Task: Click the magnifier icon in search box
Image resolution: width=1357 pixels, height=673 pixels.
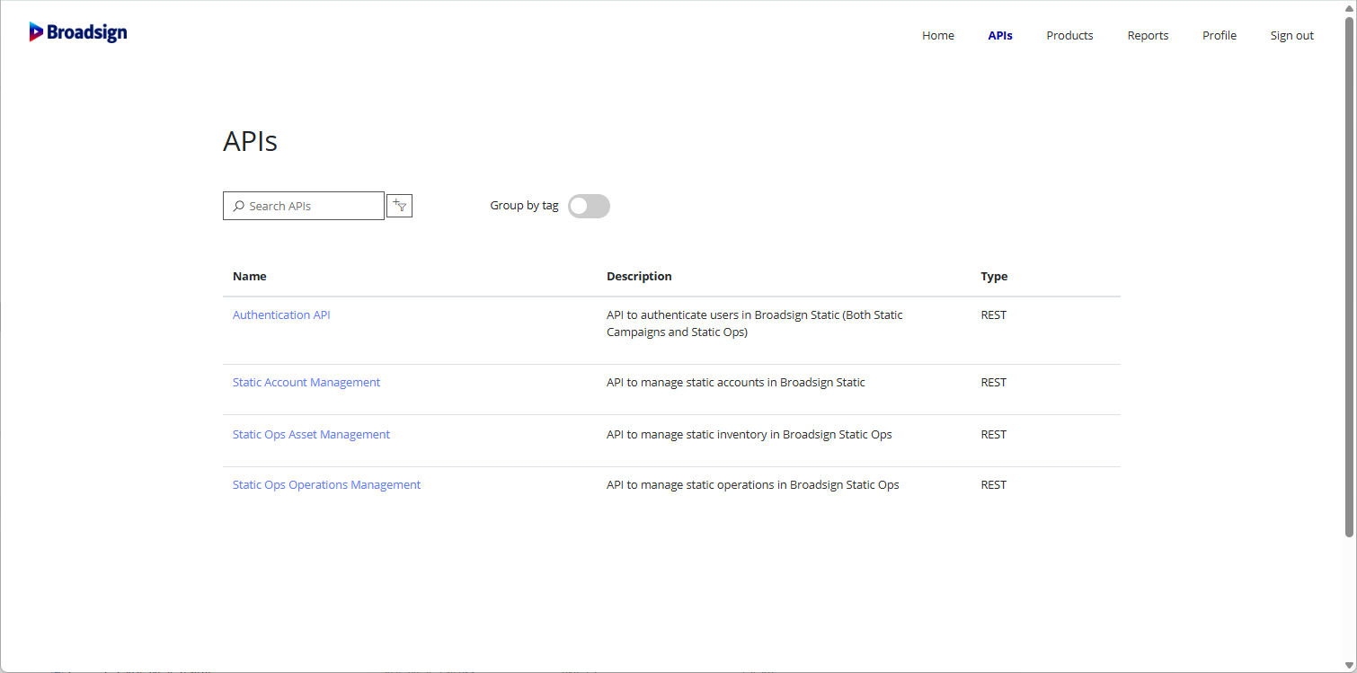Action: pyautogui.click(x=238, y=206)
